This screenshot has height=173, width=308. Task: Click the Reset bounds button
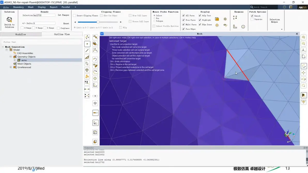[x=66, y=23]
